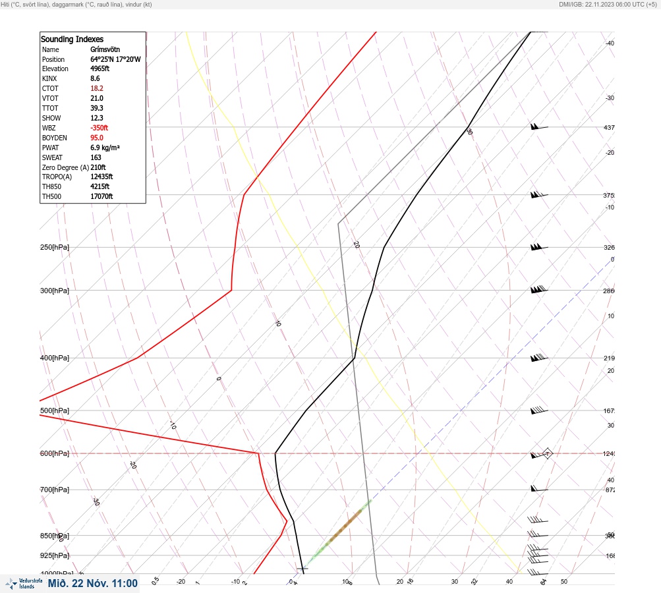Screen dimensions: 661x593
Task: Click the TH500 value 17070ft
Action: point(101,196)
